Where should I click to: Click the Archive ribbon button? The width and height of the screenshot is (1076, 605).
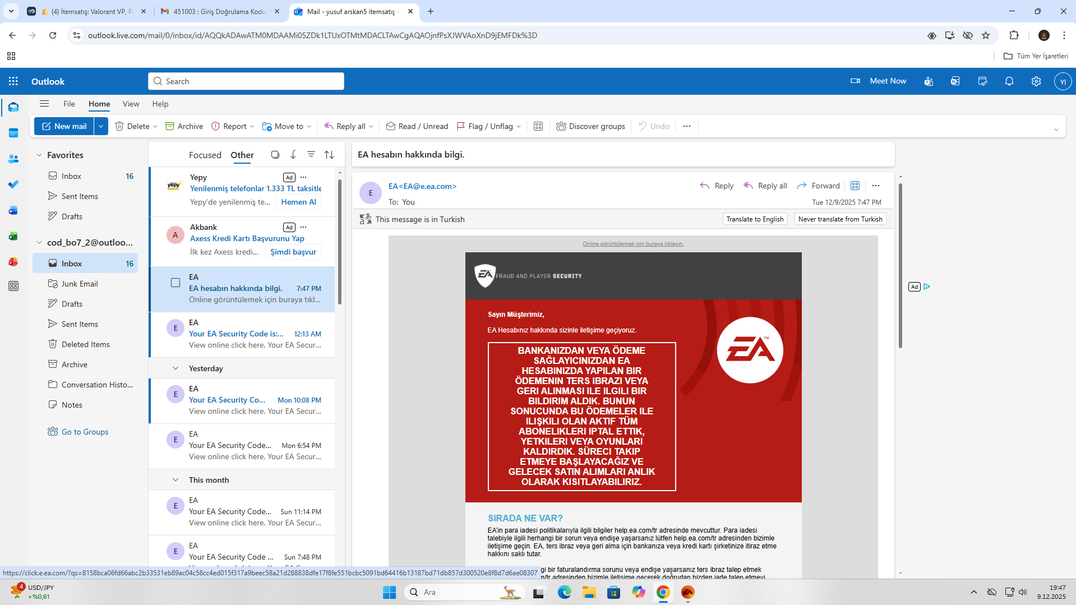(184, 126)
